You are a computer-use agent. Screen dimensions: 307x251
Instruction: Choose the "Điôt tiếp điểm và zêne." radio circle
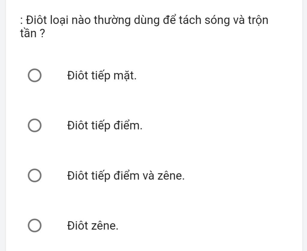click(34, 176)
